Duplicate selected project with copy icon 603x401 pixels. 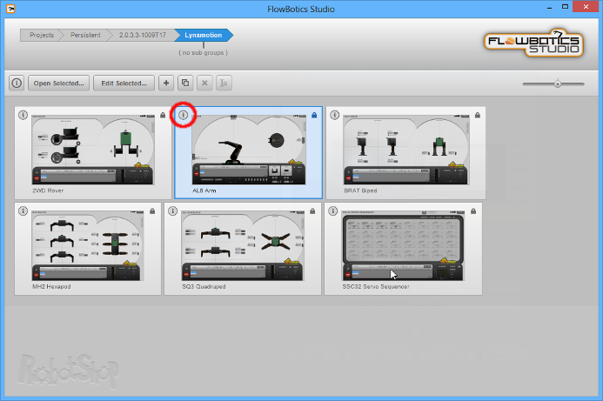tap(185, 83)
